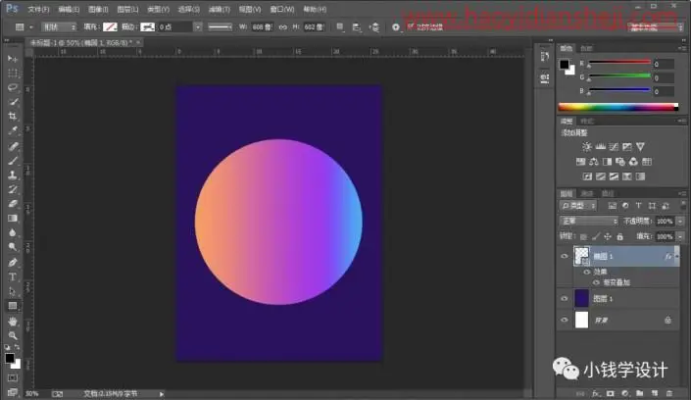Click the fx layer style button at panel bottom
This screenshot has height=400, width=691.
point(596,393)
